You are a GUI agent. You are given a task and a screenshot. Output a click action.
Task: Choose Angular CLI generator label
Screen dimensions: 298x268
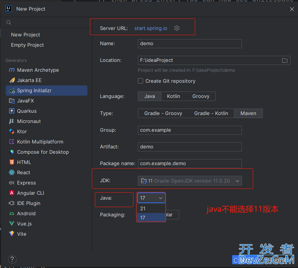(31, 193)
